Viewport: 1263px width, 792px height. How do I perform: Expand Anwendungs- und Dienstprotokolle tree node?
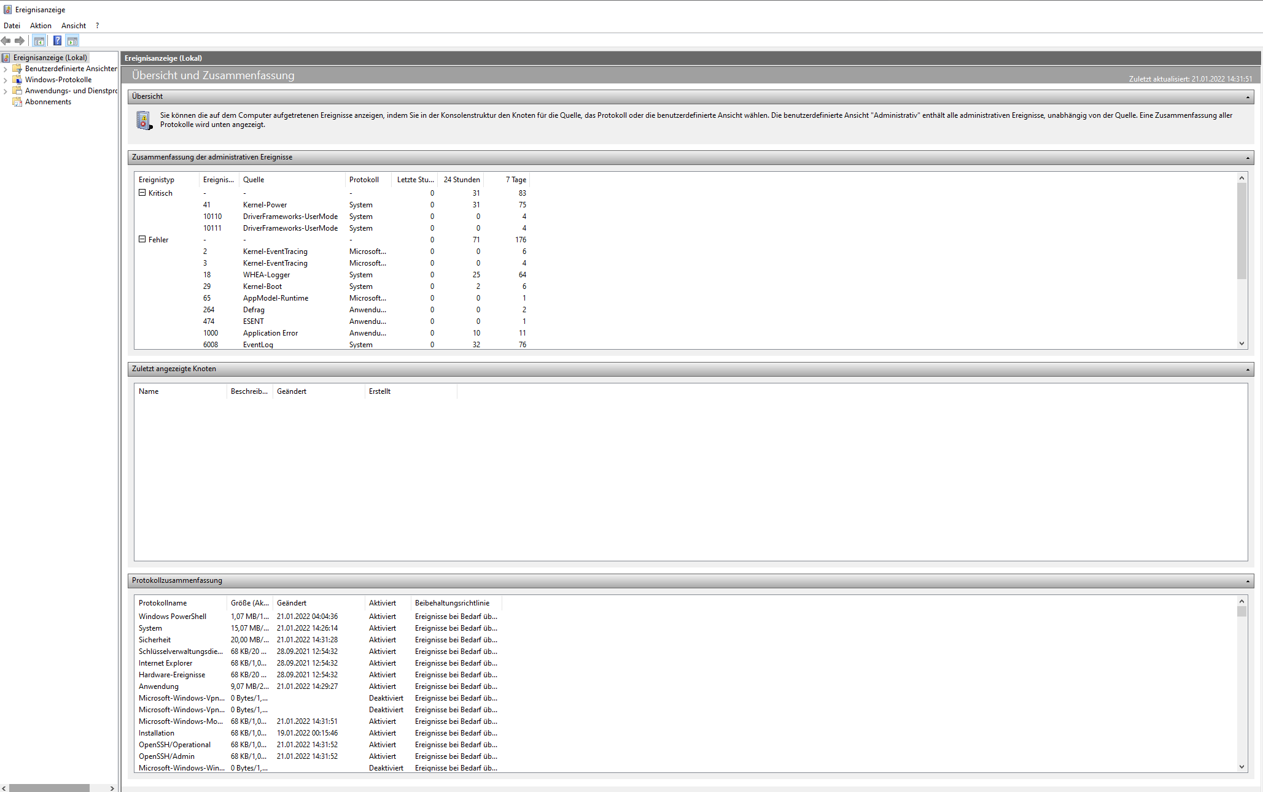coord(6,91)
